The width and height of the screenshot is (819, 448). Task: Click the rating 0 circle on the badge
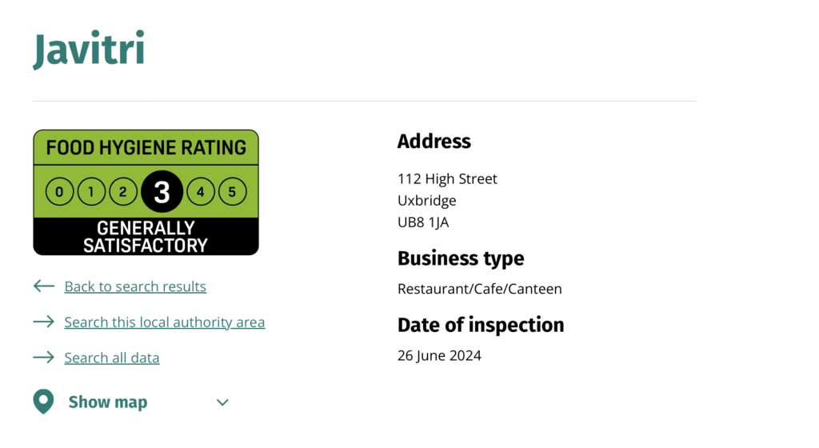click(x=60, y=192)
